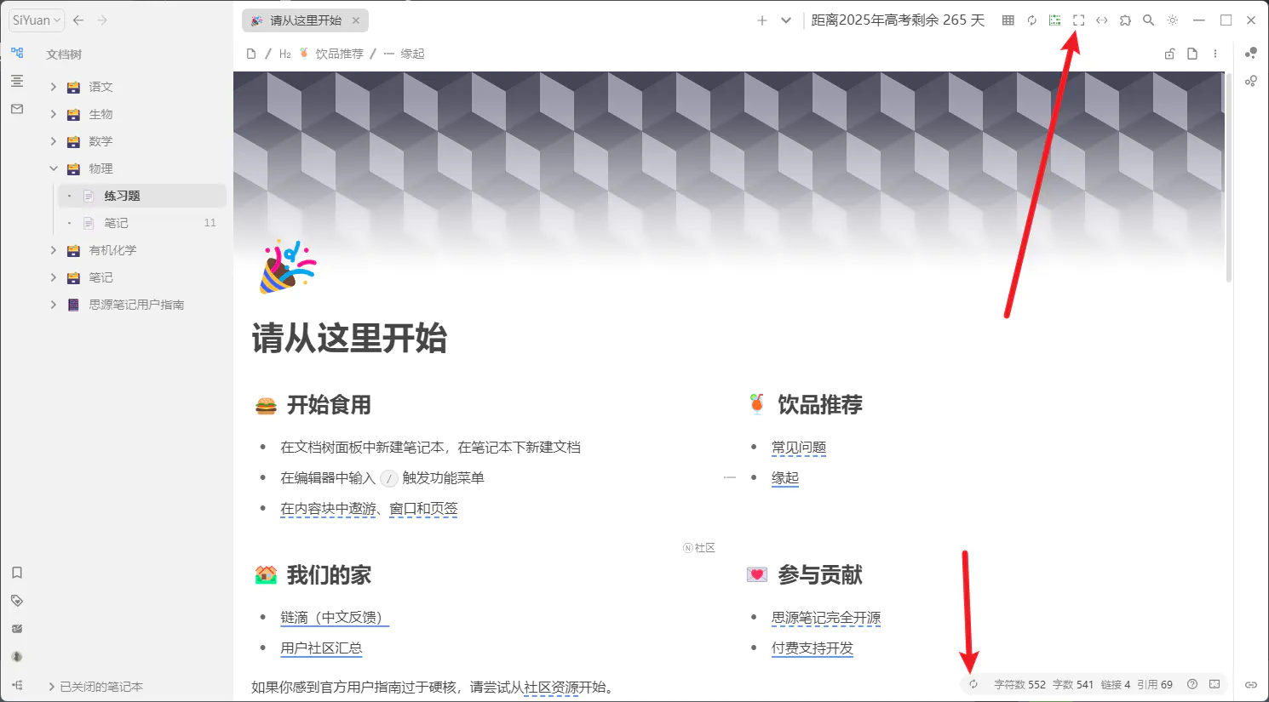Click the sync refresh icon in top toolbar
This screenshot has height=702, width=1269.
(x=1031, y=20)
